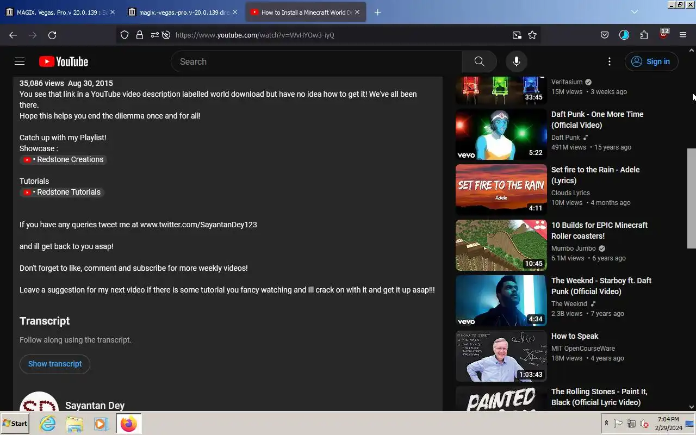
Task: Focus the YouTube Search field
Action: coord(316,61)
